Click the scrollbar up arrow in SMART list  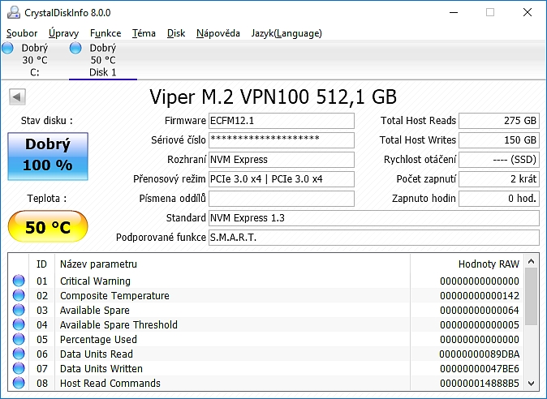[531, 261]
